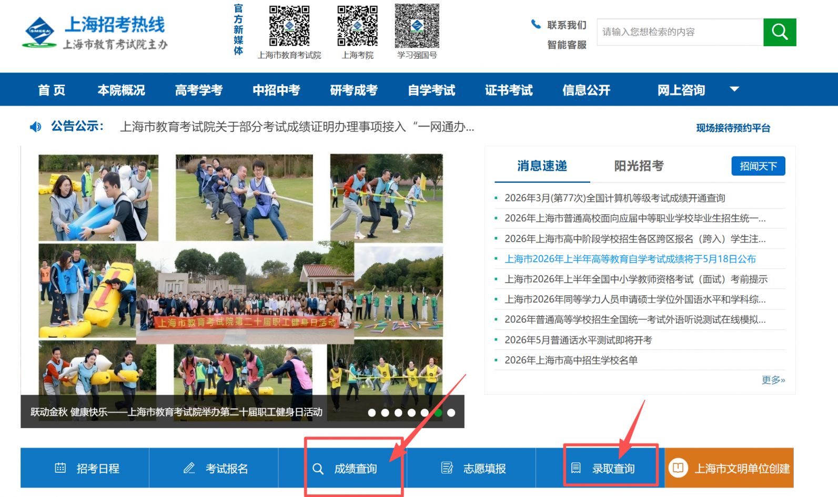This screenshot has height=497, width=838.
Task: Open news 2026年3月(第77次)全国计算机等级考试成绩开通查询
Action: pos(615,198)
